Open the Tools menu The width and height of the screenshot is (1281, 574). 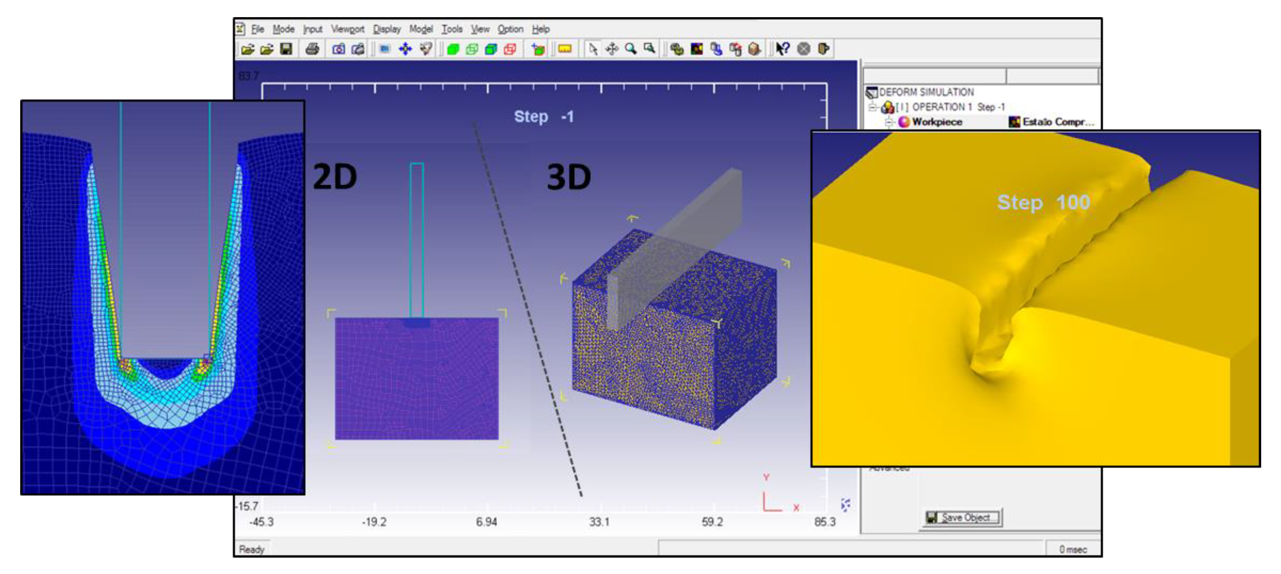(x=451, y=29)
